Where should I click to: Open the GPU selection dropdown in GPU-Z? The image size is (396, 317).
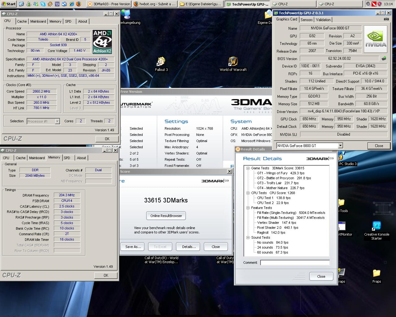(x=340, y=145)
